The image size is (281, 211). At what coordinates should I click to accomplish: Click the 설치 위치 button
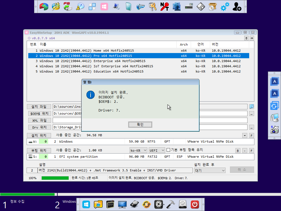click(39, 135)
